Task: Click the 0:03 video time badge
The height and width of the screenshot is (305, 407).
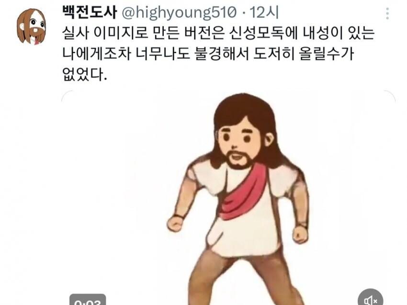Action: click(x=88, y=300)
